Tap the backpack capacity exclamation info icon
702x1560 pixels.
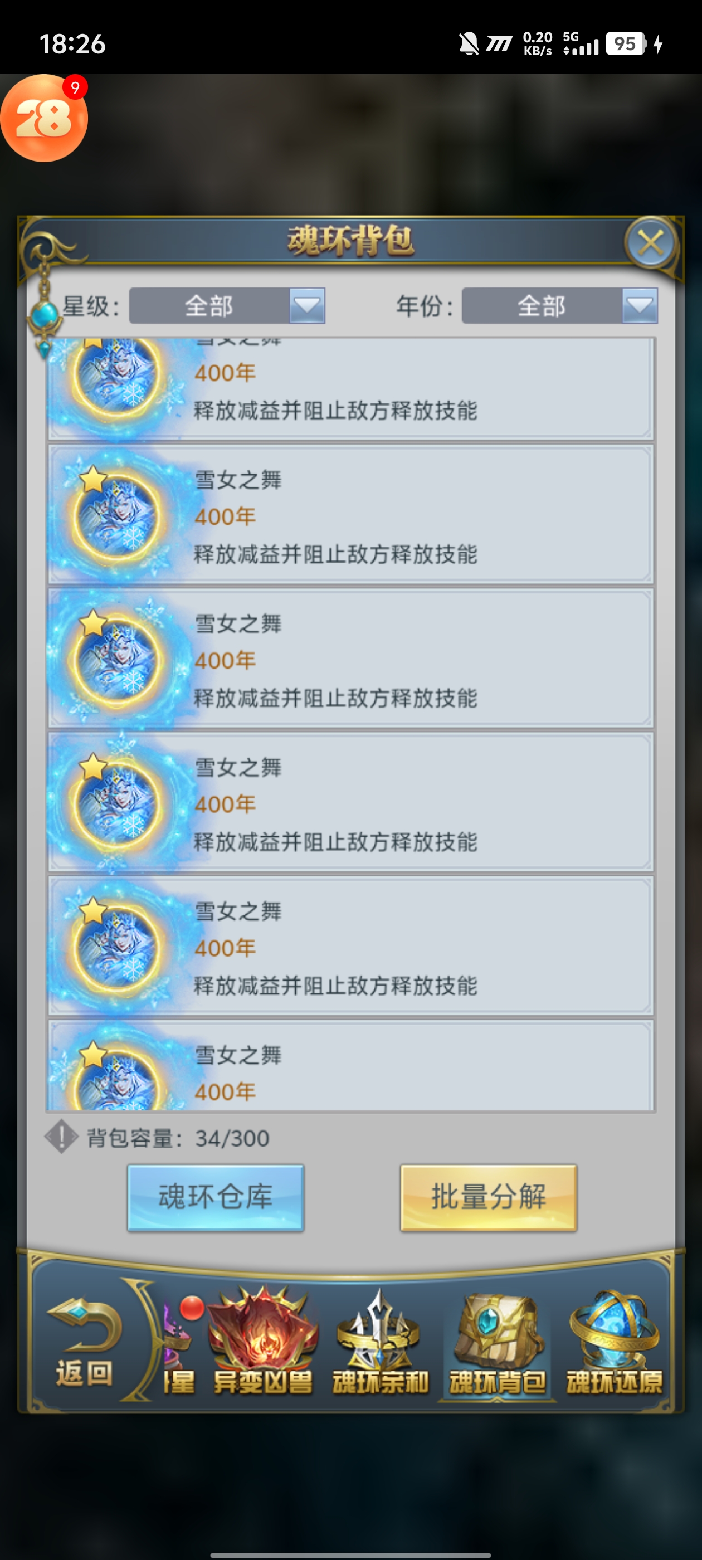pyautogui.click(x=61, y=1137)
